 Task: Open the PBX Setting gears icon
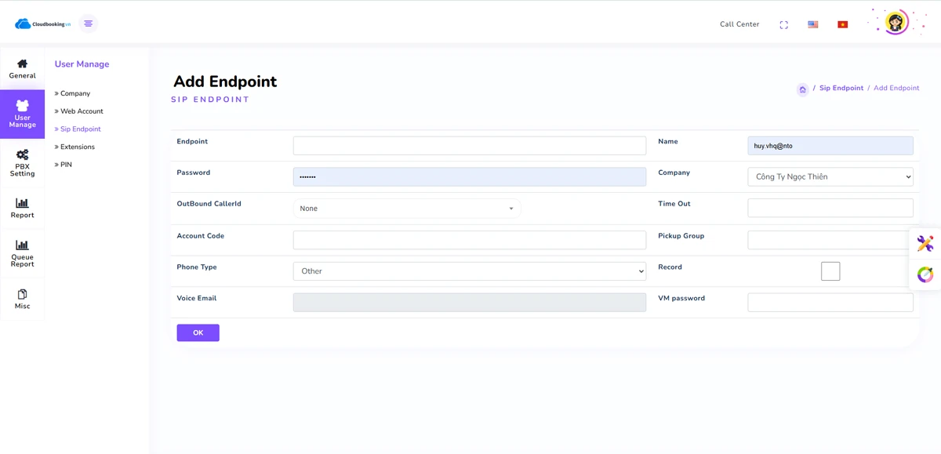coord(22,155)
